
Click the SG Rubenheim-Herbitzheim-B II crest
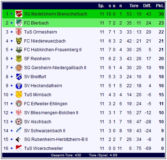click(x=18, y=139)
